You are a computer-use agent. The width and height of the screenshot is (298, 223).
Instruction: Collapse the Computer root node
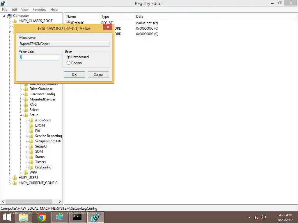[4, 16]
